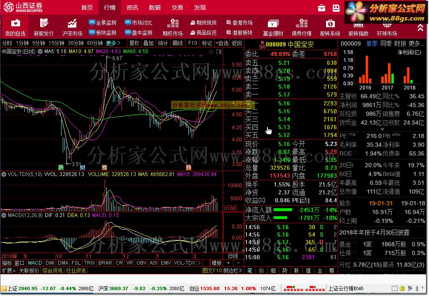Click +自选 add to watchlist
This screenshot has height=296, width=429.
(222, 43)
